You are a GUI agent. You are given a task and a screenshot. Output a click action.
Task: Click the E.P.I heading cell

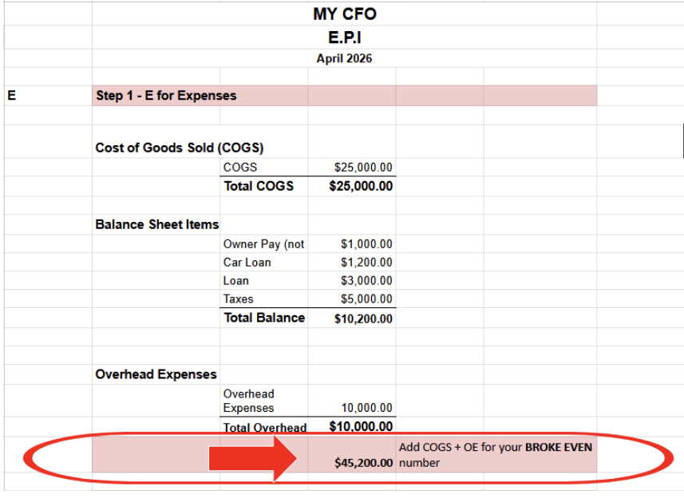(344, 37)
